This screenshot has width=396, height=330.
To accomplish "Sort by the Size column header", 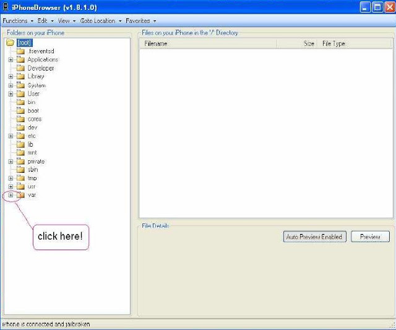I will (297, 44).
